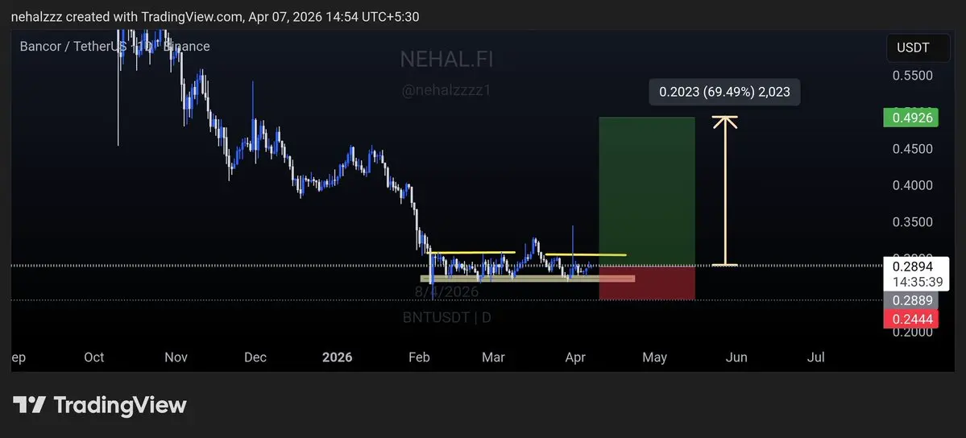The width and height of the screenshot is (966, 438).
Task: Click the USDT currency button
Action: pyautogui.click(x=918, y=48)
